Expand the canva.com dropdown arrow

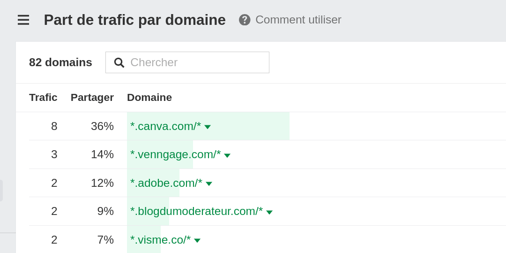(x=208, y=127)
